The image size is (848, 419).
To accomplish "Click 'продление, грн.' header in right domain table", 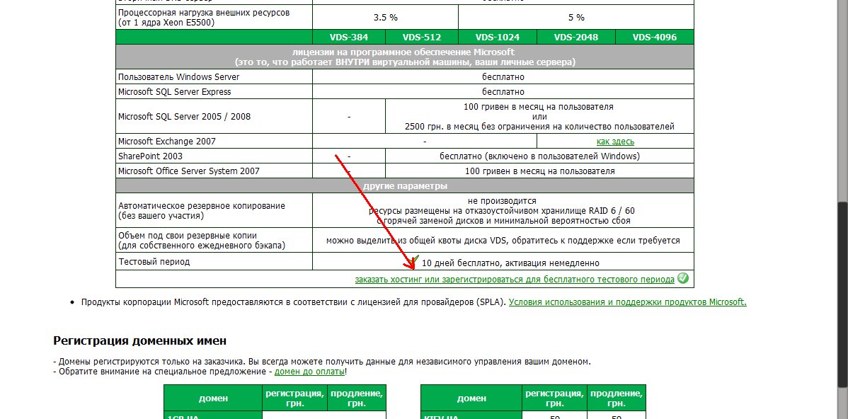I will click(x=616, y=398).
